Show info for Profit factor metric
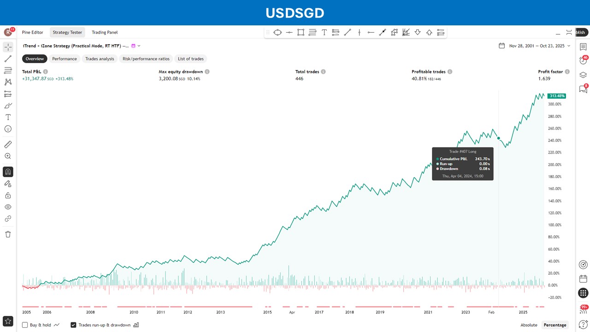Image resolution: width=590 pixels, height=332 pixels. (567, 72)
